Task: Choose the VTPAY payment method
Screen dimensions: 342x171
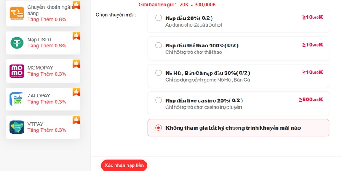Action: 43,127
